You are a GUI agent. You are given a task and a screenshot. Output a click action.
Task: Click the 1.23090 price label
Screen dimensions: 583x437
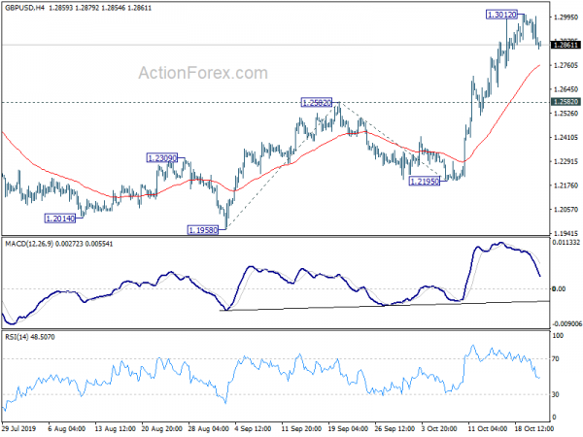pos(162,158)
